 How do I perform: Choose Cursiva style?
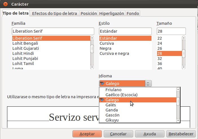[x=125, y=43]
